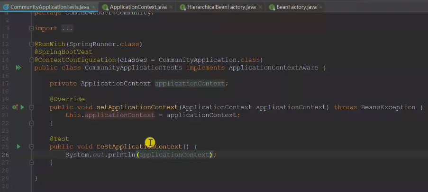The height and width of the screenshot is (192, 428).
Task: Click the folded '...' after import
Action: 67,28
